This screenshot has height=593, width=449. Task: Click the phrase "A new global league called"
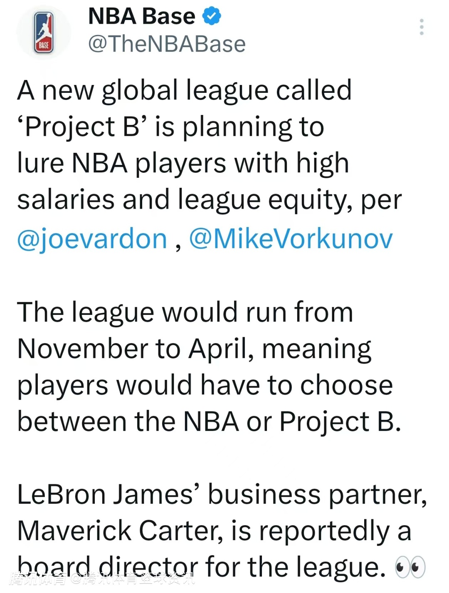[184, 90]
